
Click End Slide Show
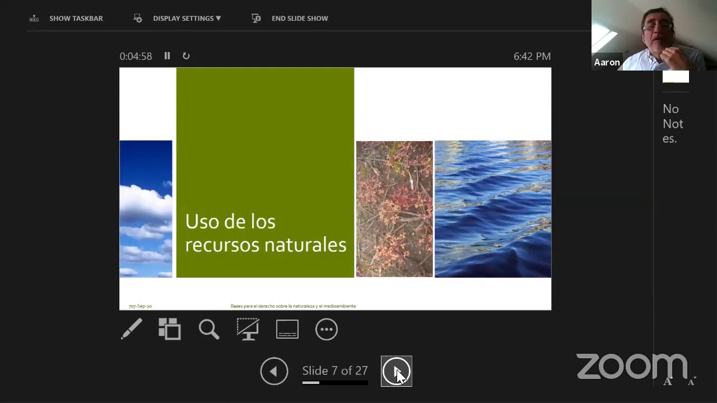(x=290, y=18)
